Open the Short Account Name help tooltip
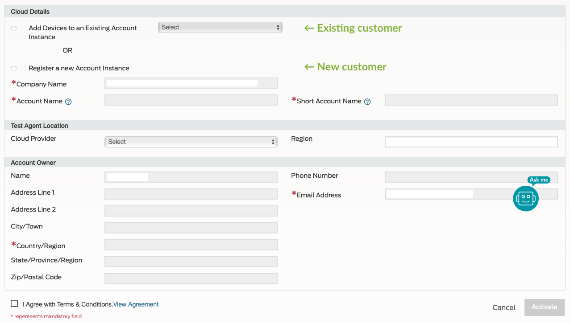 click(367, 102)
